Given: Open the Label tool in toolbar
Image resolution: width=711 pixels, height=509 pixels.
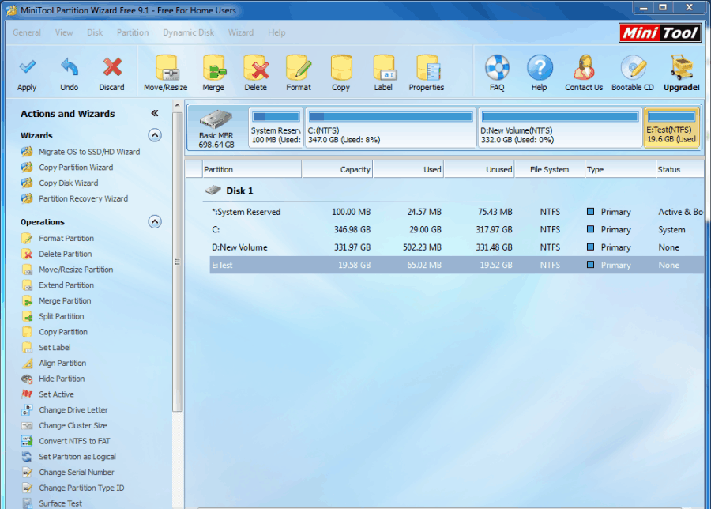Looking at the screenshot, I should point(383,74).
